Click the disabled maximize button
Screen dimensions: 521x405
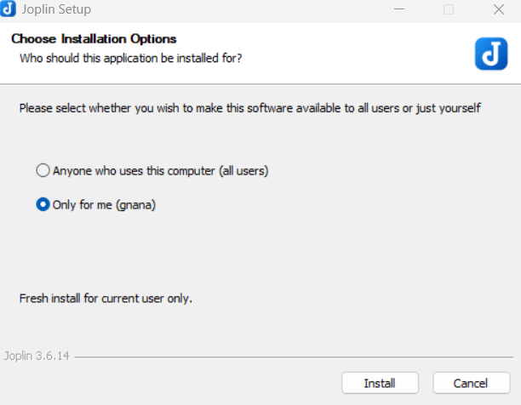coord(449,9)
